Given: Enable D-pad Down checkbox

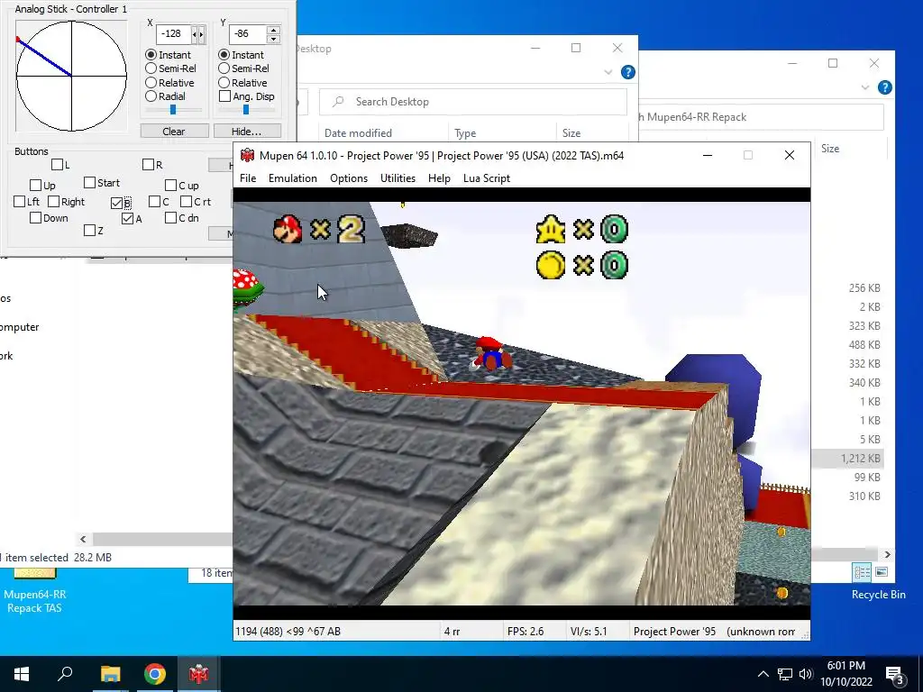Looking at the screenshot, I should point(35,218).
